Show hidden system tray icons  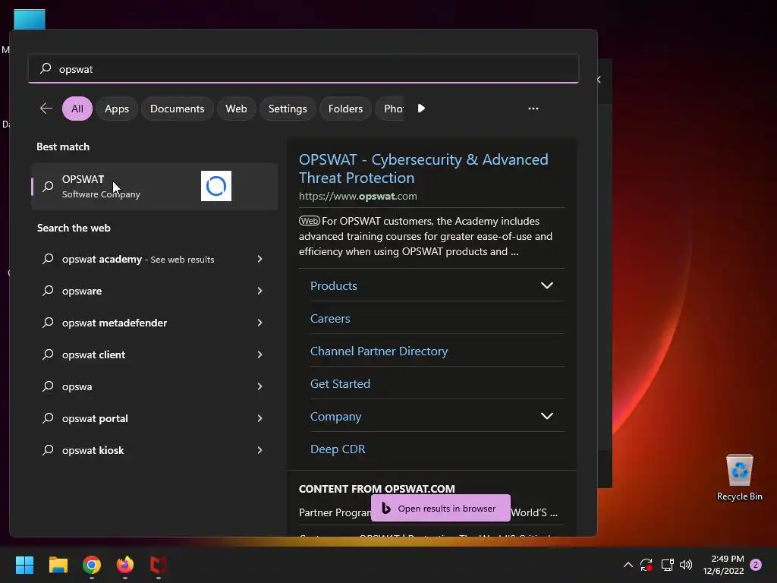tap(628, 565)
